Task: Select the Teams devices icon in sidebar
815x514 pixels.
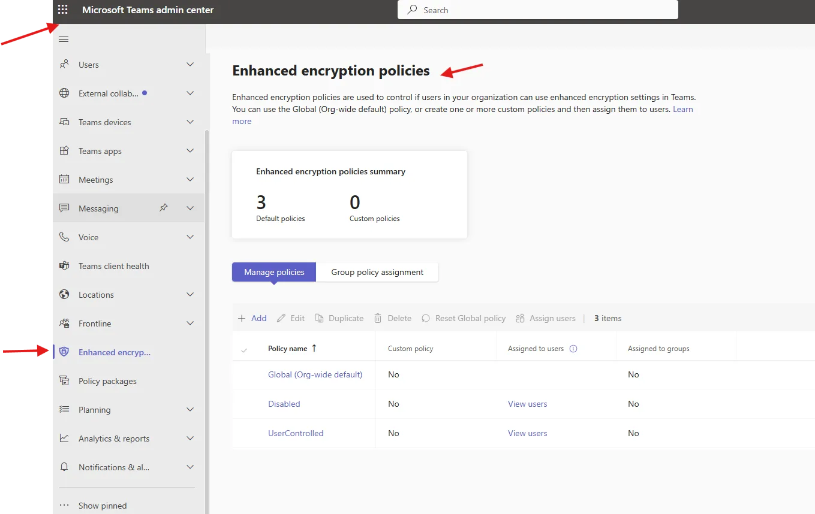Action: pos(64,122)
